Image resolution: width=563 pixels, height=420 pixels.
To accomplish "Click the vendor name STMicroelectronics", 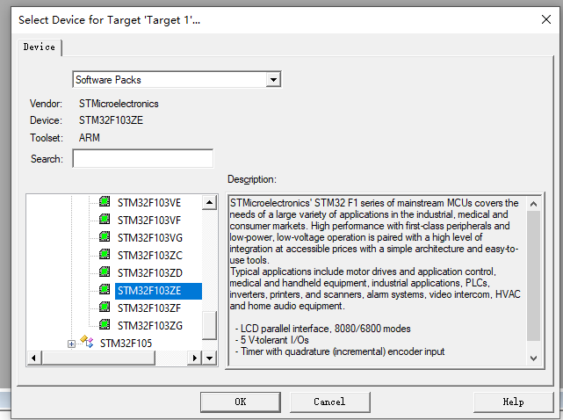I will (119, 104).
